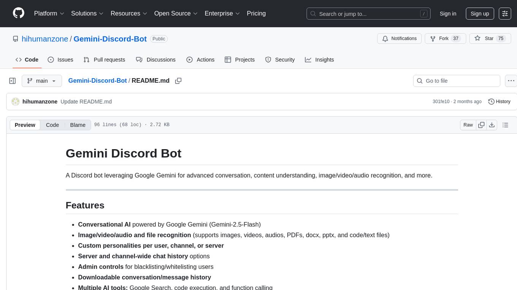
Task: Open the more file actions menu
Action: click(x=511, y=81)
